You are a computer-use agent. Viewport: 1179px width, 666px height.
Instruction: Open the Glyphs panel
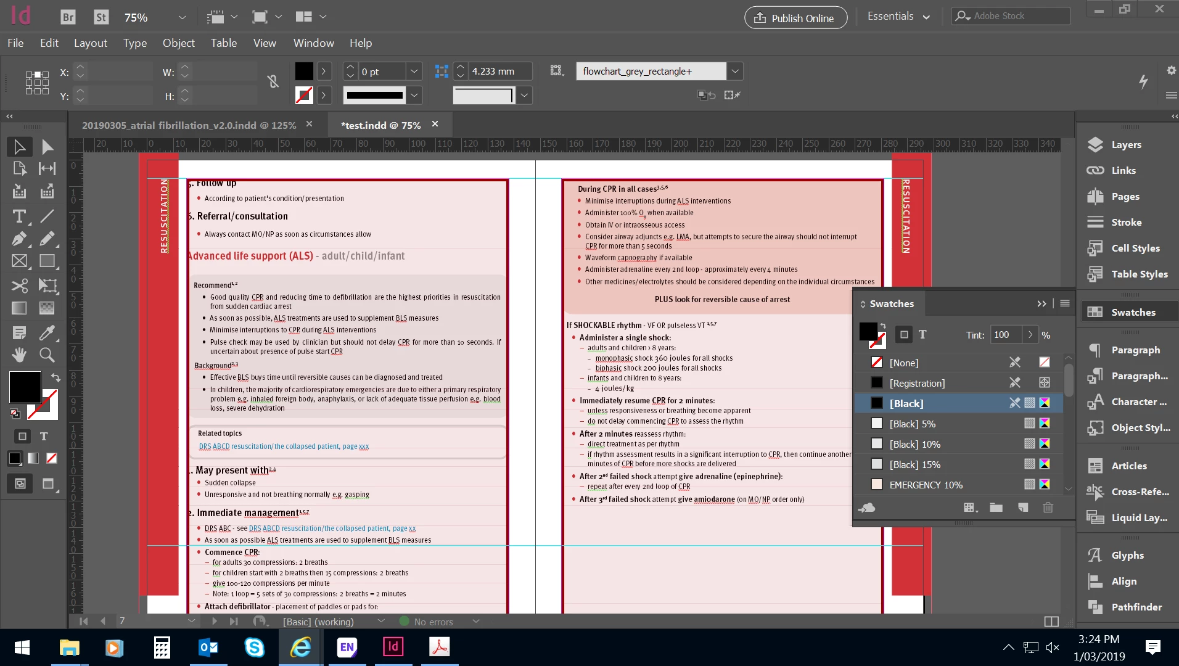tap(1128, 555)
